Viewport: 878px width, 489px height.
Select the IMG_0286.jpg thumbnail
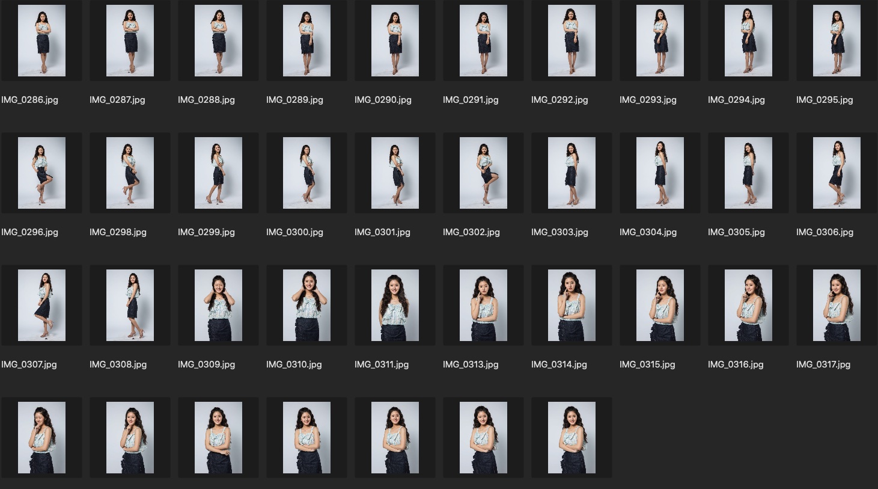tap(41, 41)
